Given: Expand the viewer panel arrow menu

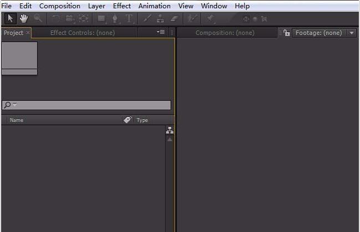Looking at the screenshot, I should pos(352,33).
